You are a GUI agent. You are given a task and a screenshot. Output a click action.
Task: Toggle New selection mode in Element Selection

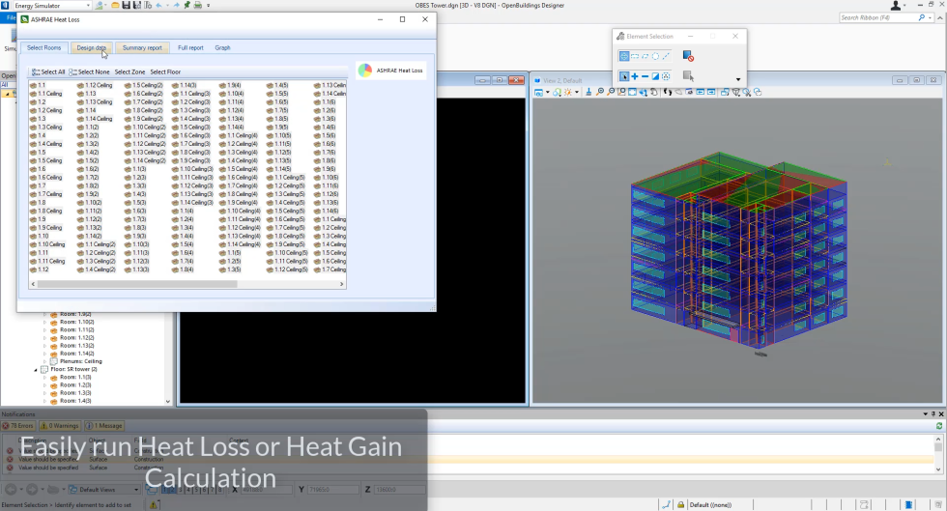click(x=624, y=76)
